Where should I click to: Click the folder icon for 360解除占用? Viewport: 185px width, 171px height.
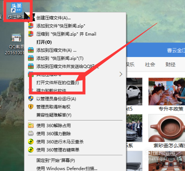click(x=31, y=125)
